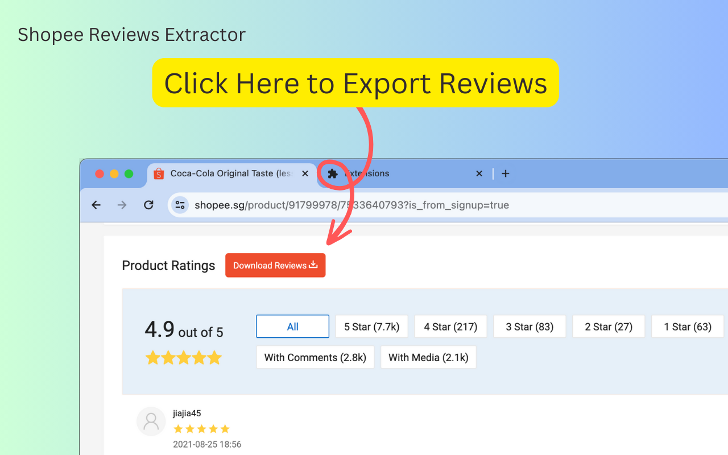Click the five gold stars under 4.9 rating
This screenshot has height=455, width=728.
point(183,358)
